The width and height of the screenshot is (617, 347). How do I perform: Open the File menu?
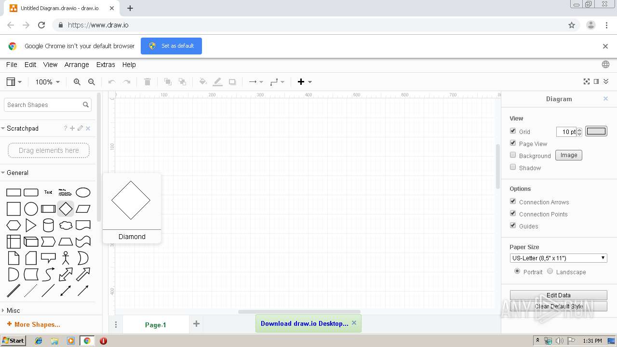(12, 65)
